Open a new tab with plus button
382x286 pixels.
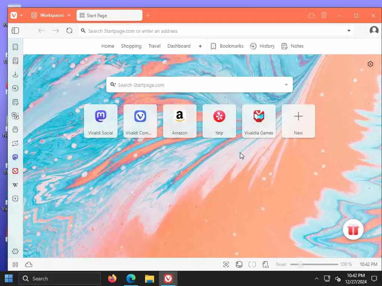click(x=148, y=15)
